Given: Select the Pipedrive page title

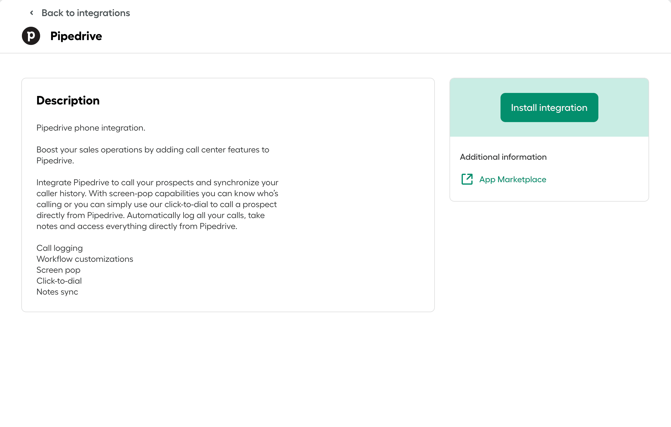Looking at the screenshot, I should tap(76, 36).
